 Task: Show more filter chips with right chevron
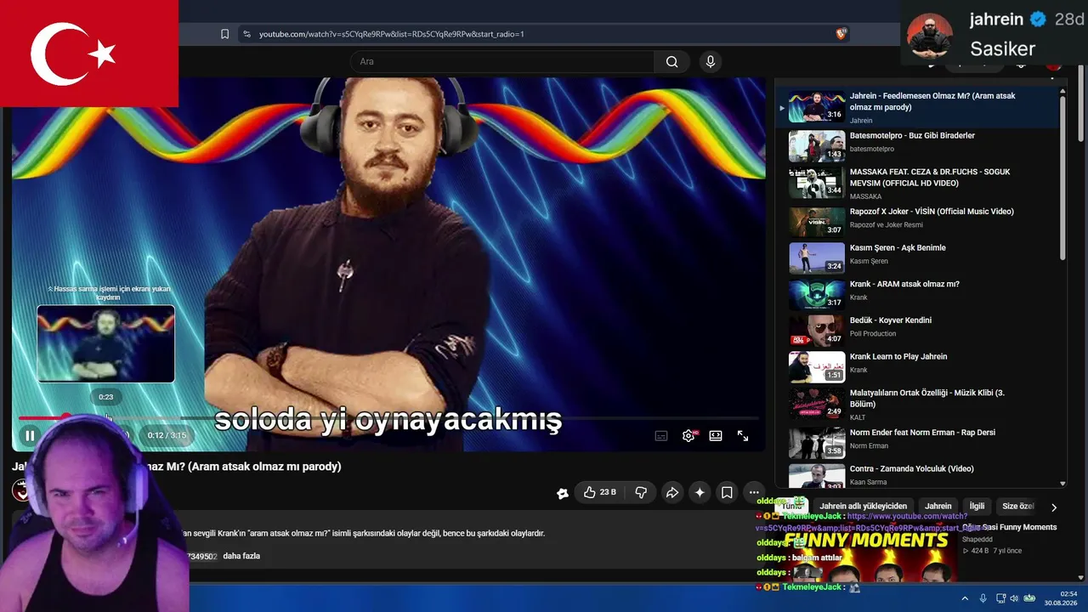pos(1054,507)
